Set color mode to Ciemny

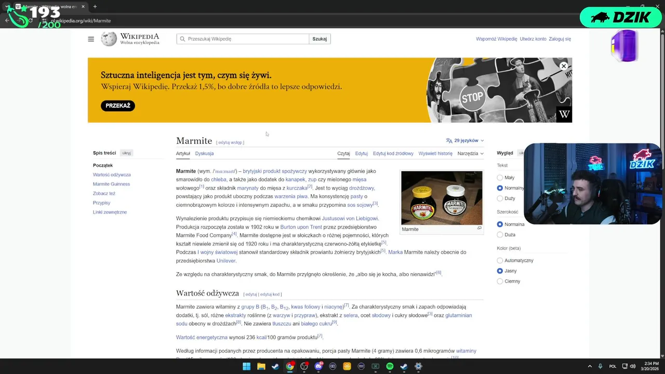pos(500,282)
